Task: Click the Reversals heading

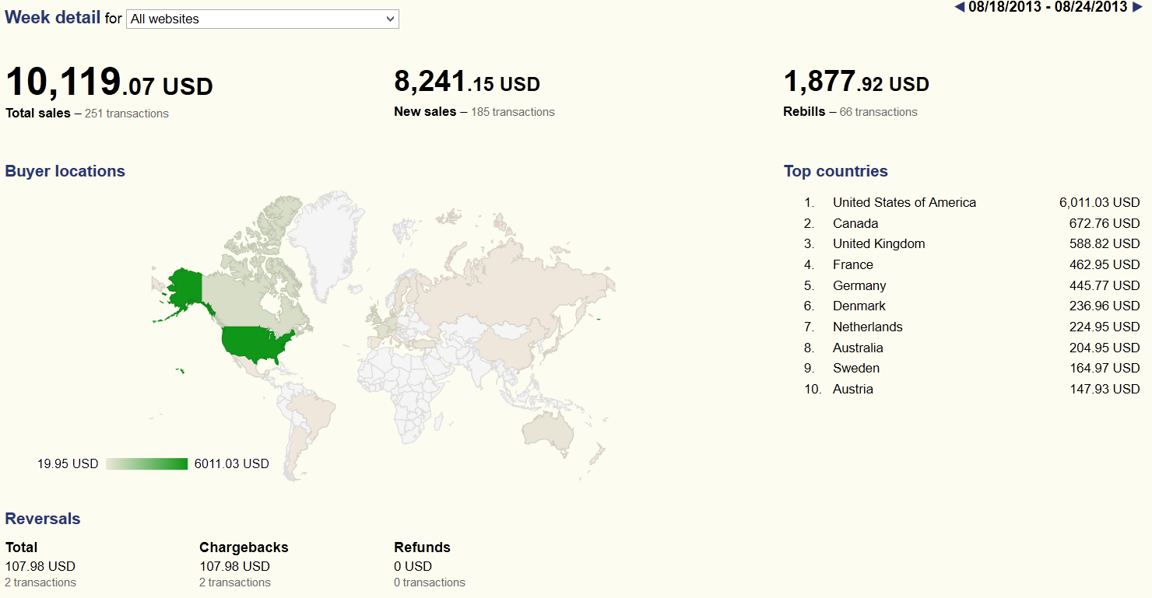Action: coord(43,519)
